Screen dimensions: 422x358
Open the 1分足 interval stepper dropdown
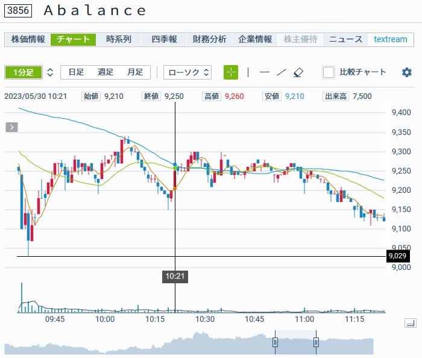(x=50, y=72)
